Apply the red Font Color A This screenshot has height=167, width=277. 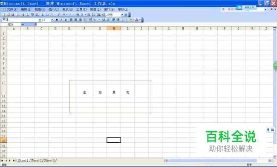136,20
